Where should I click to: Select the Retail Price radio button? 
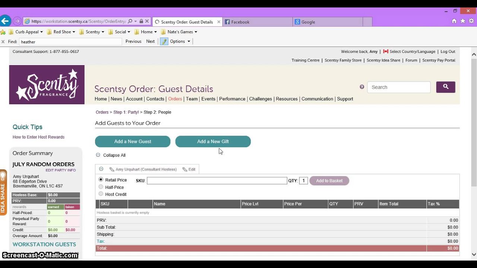coord(101,180)
